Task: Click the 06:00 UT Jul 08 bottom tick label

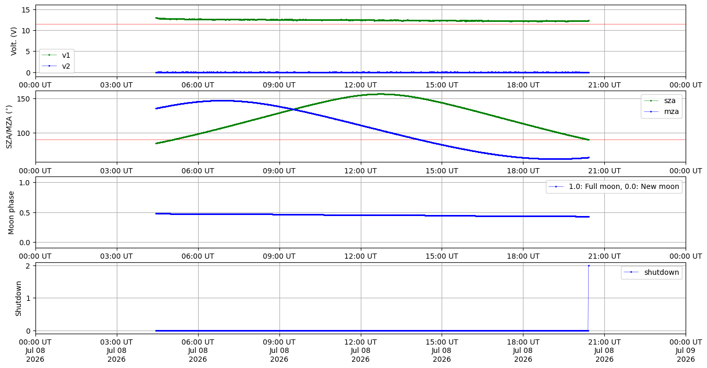Action: pos(198,351)
